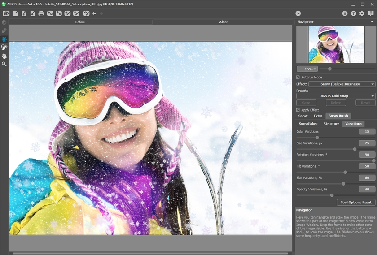Viewport: 377px width, 255px height.
Task: Click the Tool Options Reset button
Action: pyautogui.click(x=355, y=202)
